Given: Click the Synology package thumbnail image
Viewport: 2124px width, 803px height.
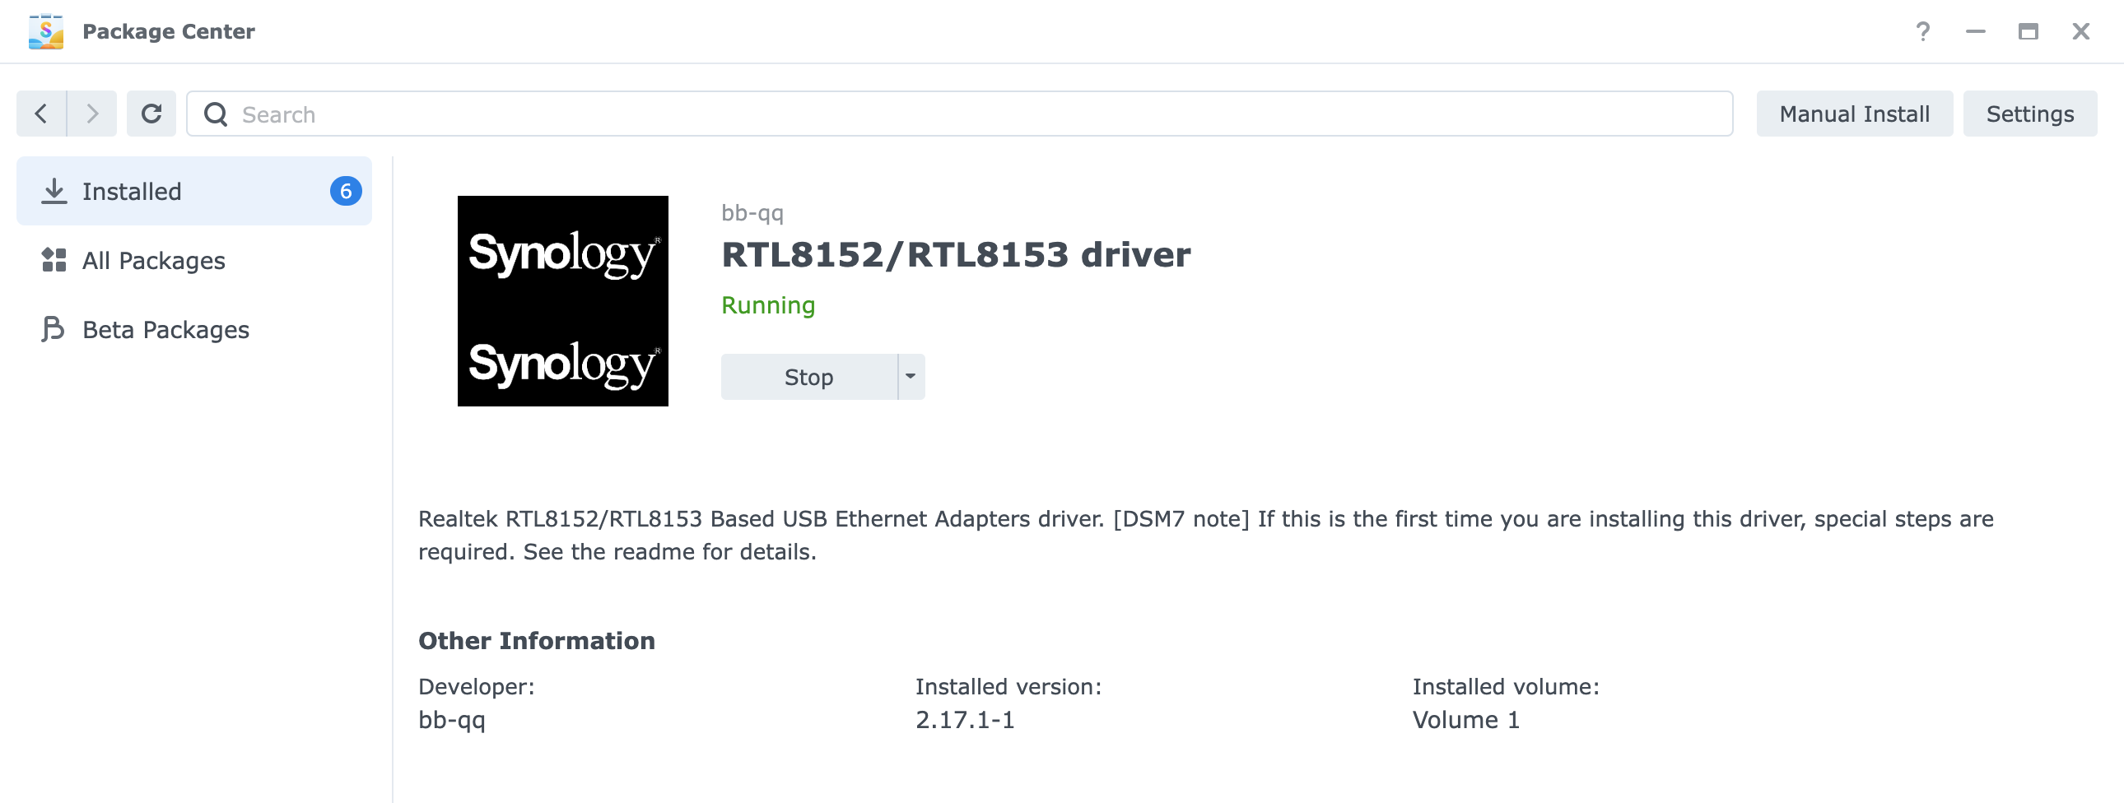Looking at the screenshot, I should click(x=563, y=300).
